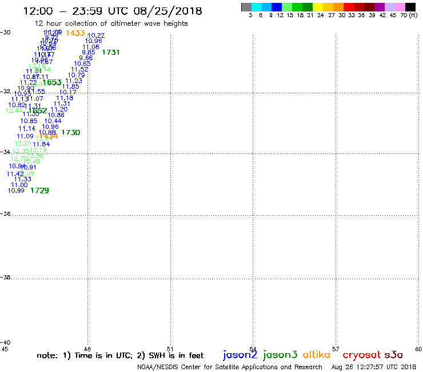Click the 60 longitude axis label

coord(418,349)
